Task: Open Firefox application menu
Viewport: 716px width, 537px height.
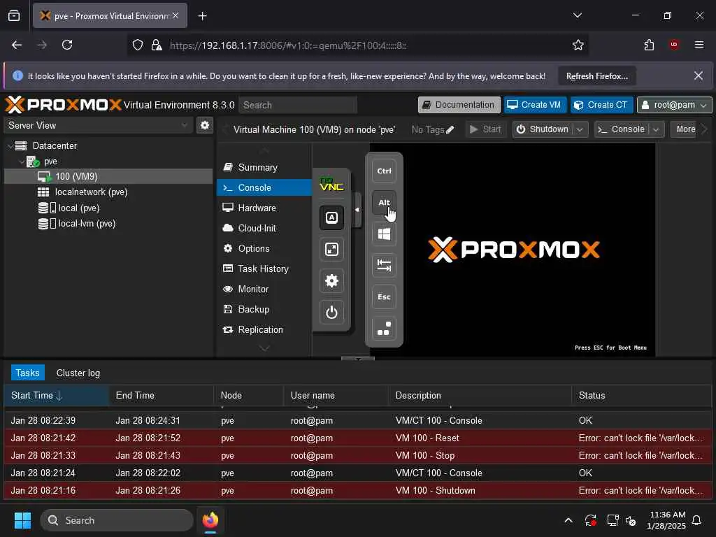Action: (699, 45)
